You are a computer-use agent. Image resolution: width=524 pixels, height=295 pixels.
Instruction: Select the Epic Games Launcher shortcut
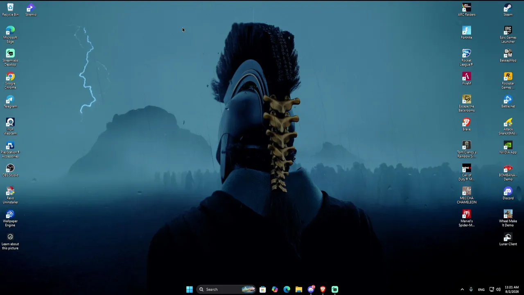click(x=508, y=35)
